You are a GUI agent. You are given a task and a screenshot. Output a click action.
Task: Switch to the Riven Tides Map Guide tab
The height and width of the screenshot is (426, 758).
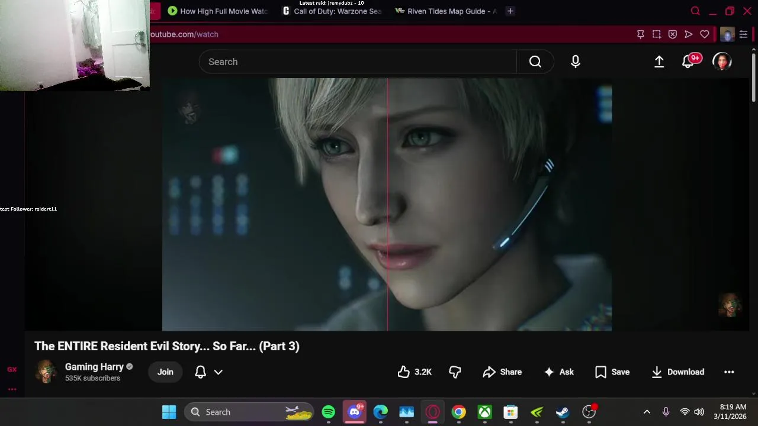point(447,11)
